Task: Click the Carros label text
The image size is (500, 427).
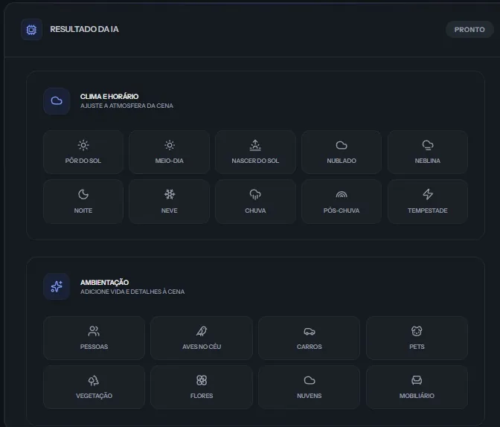Action: pyautogui.click(x=310, y=347)
